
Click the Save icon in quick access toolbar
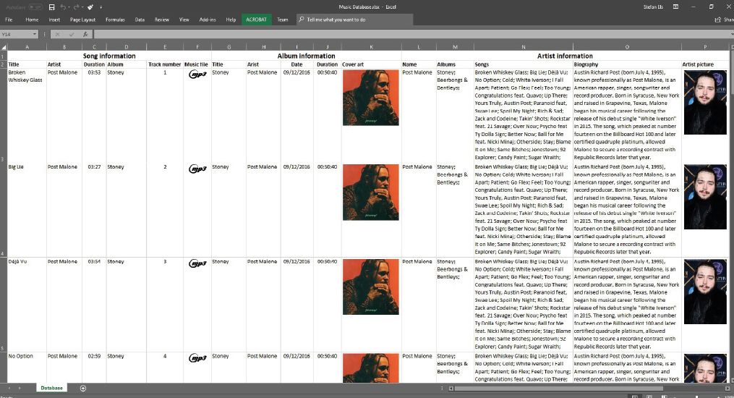(51, 7)
